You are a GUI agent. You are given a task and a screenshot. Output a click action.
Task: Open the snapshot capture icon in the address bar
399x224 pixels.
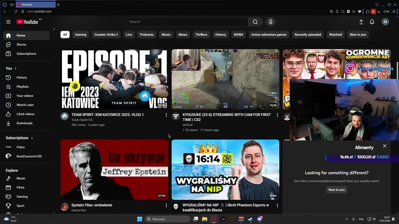(x=343, y=12)
